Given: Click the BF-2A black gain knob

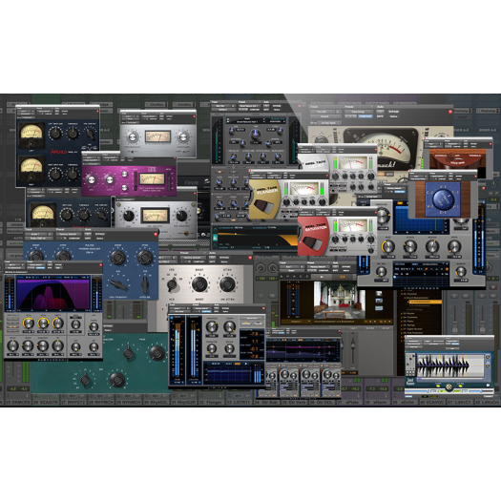Looking at the screenshot, I should 129,216.
